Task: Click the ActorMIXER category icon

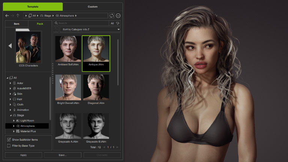Action: click(14, 88)
